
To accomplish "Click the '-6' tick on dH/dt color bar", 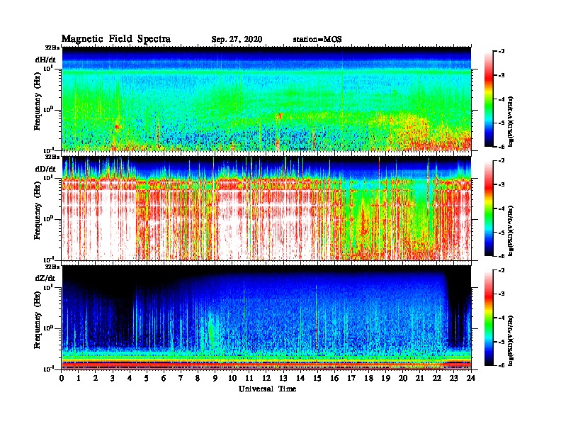I will pos(501,147).
